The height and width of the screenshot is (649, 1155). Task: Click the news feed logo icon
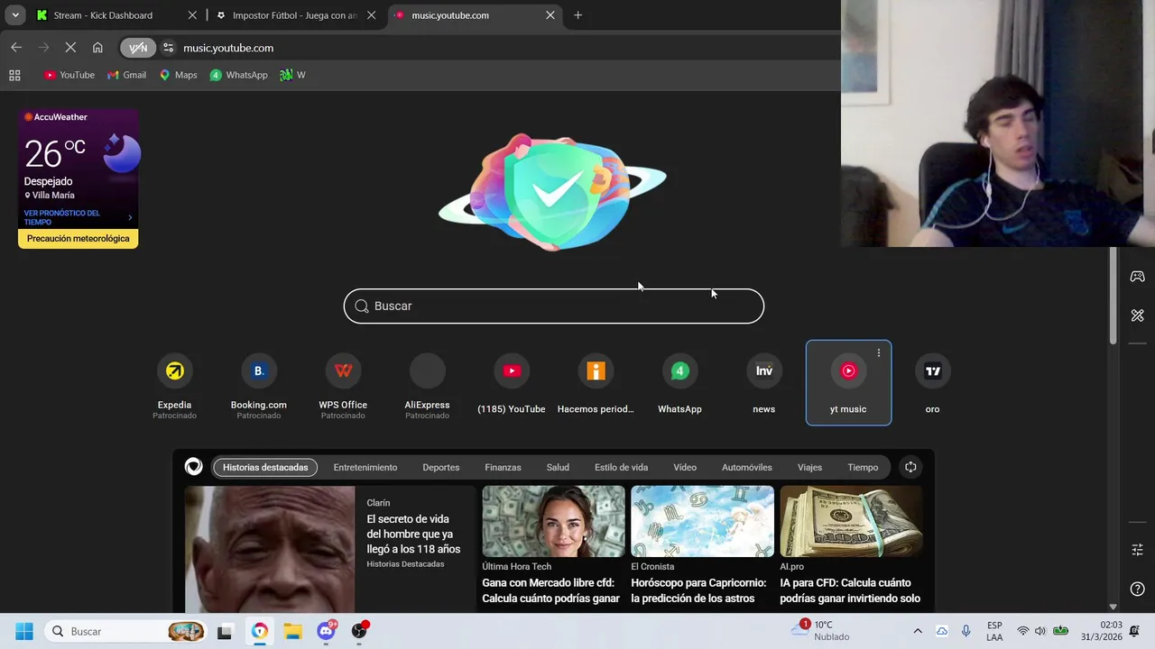coord(194,466)
